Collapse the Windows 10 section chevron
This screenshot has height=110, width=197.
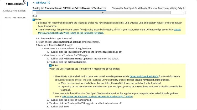pos(34,3)
